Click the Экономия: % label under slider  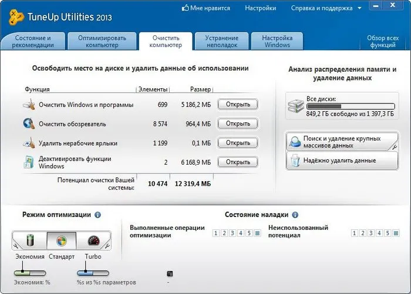click(x=32, y=282)
